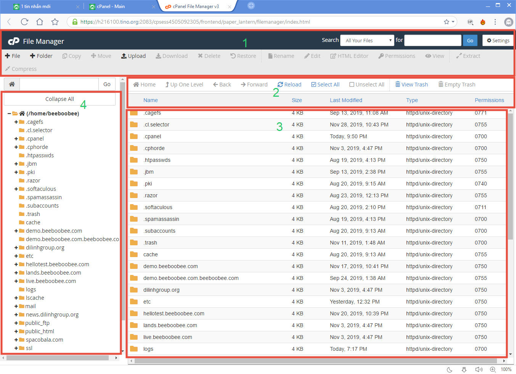516x374 pixels.
Task: Click Up One Level
Action: 184,85
